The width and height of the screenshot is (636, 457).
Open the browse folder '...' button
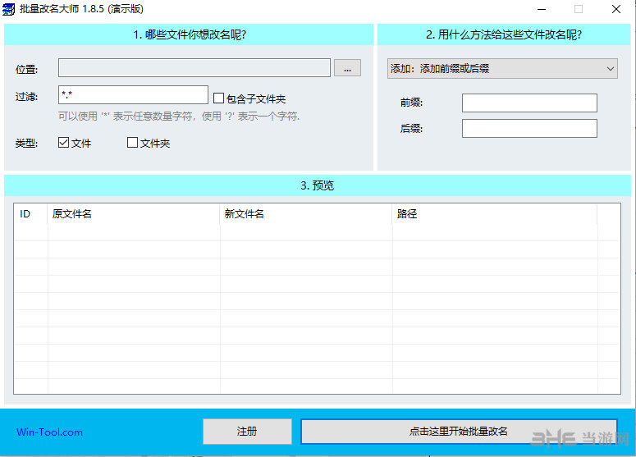(x=347, y=68)
